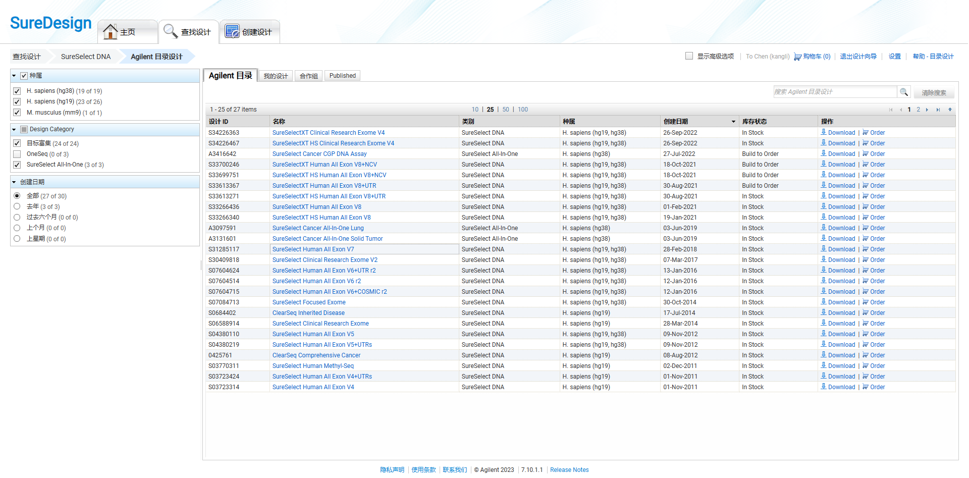Click the SureSelect DNA breadcrumb
The image size is (969, 478).
86,57
